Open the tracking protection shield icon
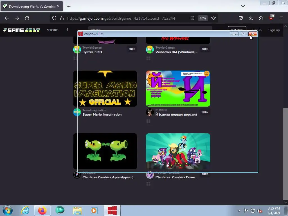Screen dimensions: 288x216 [x=54, y=18]
